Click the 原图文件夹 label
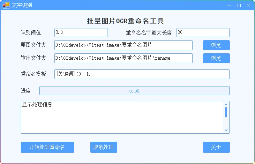The width and height of the screenshot is (255, 164). (x=33, y=45)
